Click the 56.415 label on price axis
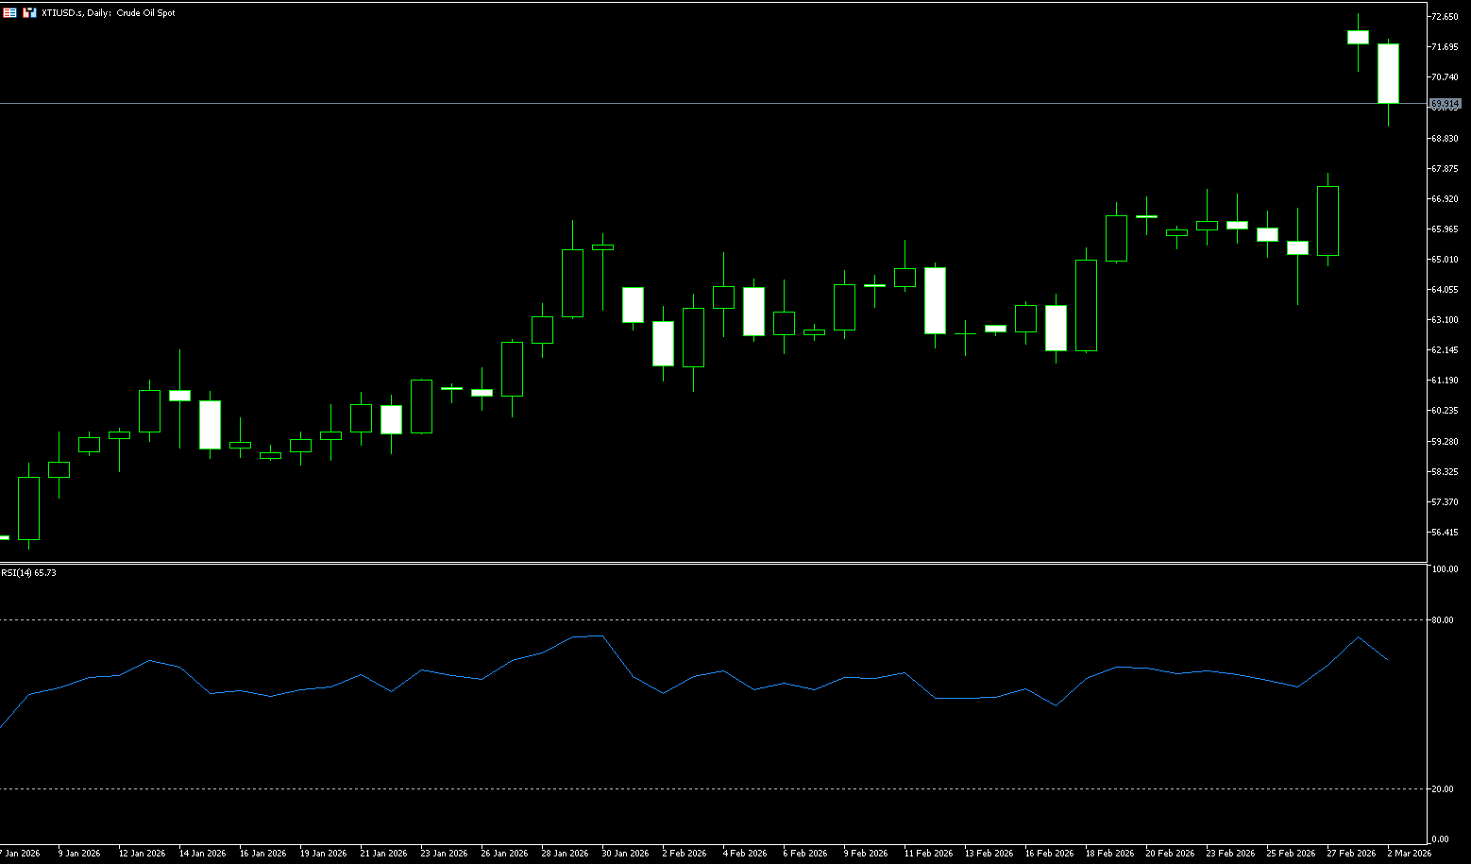1471x864 pixels. point(1445,533)
